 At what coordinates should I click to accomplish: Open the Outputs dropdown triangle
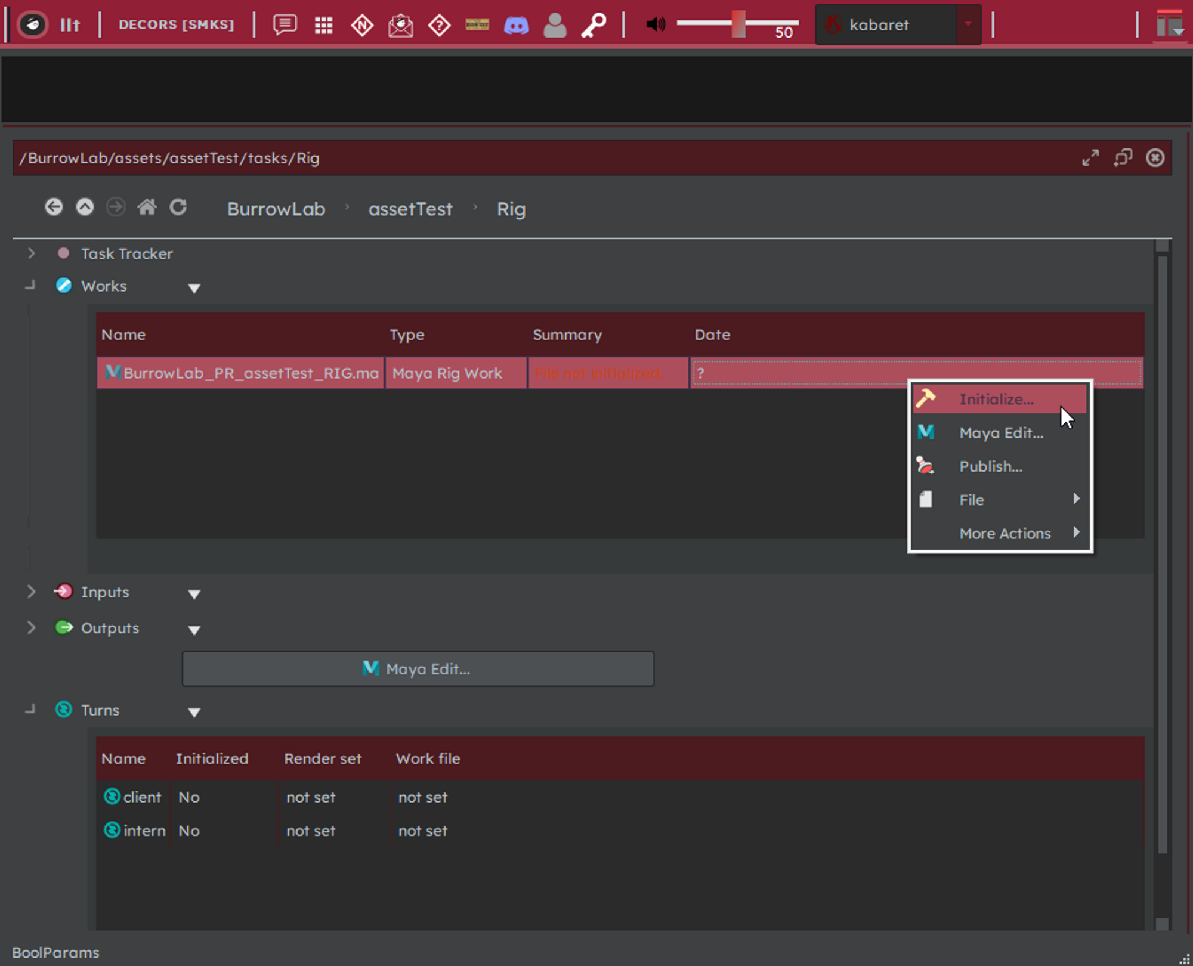(x=194, y=630)
